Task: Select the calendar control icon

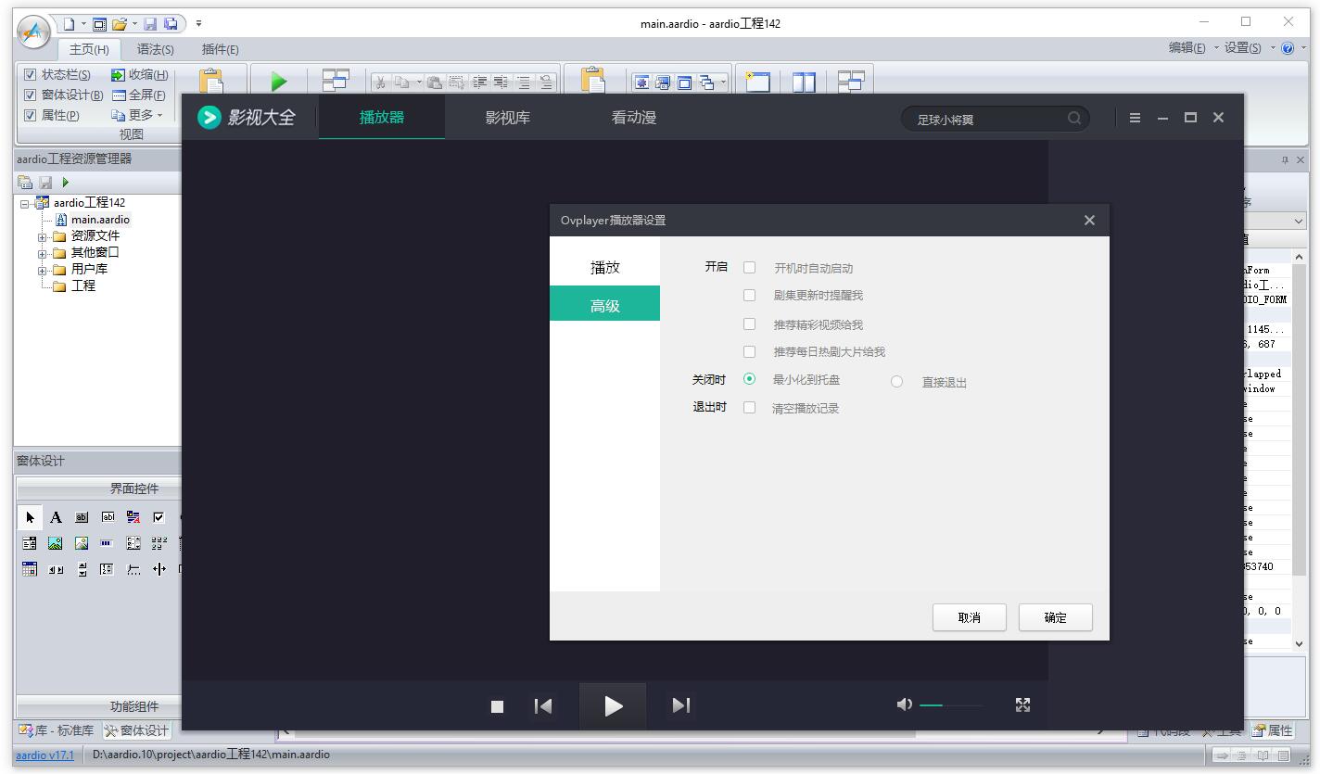Action: pyautogui.click(x=30, y=569)
